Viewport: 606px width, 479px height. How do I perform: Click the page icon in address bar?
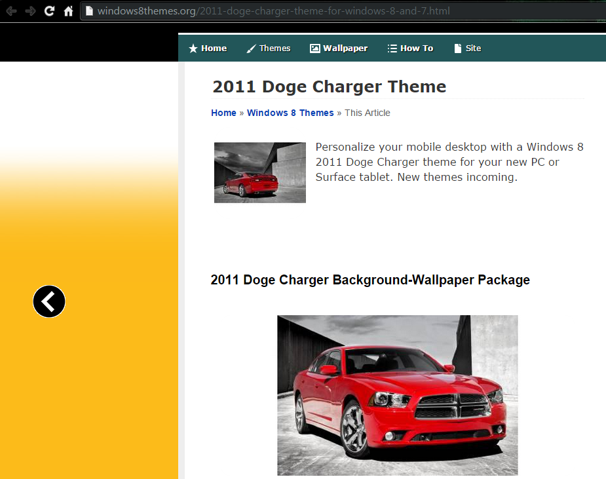click(x=89, y=11)
